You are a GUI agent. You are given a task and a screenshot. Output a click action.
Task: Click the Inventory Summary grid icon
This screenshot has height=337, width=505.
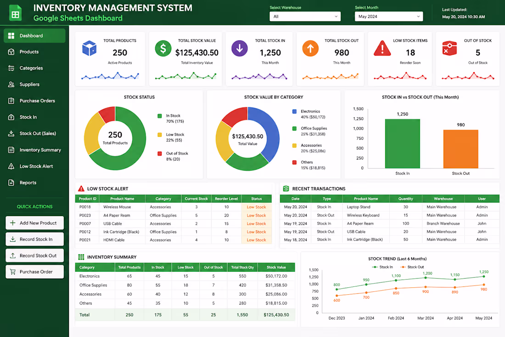pyautogui.click(x=81, y=257)
